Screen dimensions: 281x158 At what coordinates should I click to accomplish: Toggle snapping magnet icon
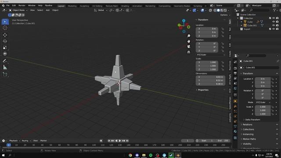(117, 11)
